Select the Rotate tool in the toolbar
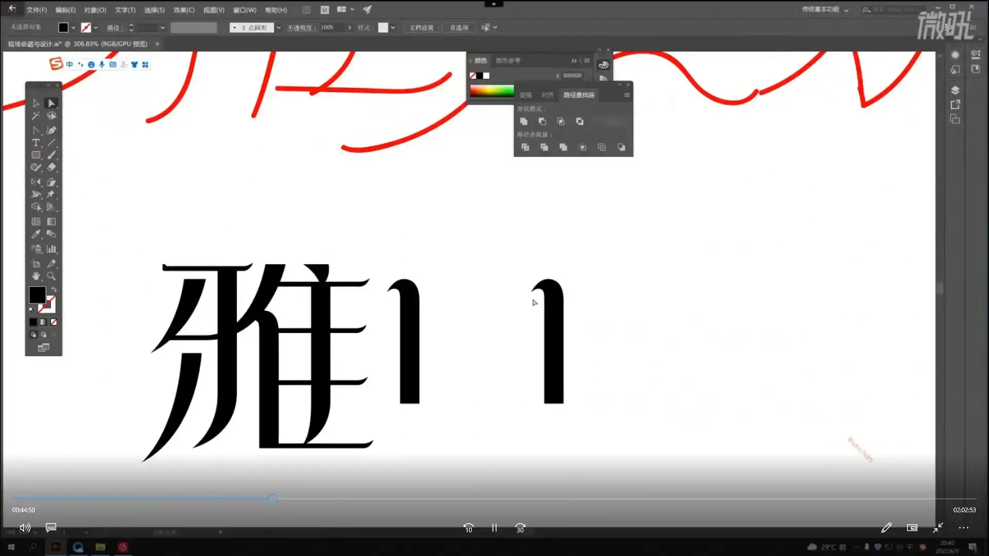989x556 pixels. pos(36,182)
